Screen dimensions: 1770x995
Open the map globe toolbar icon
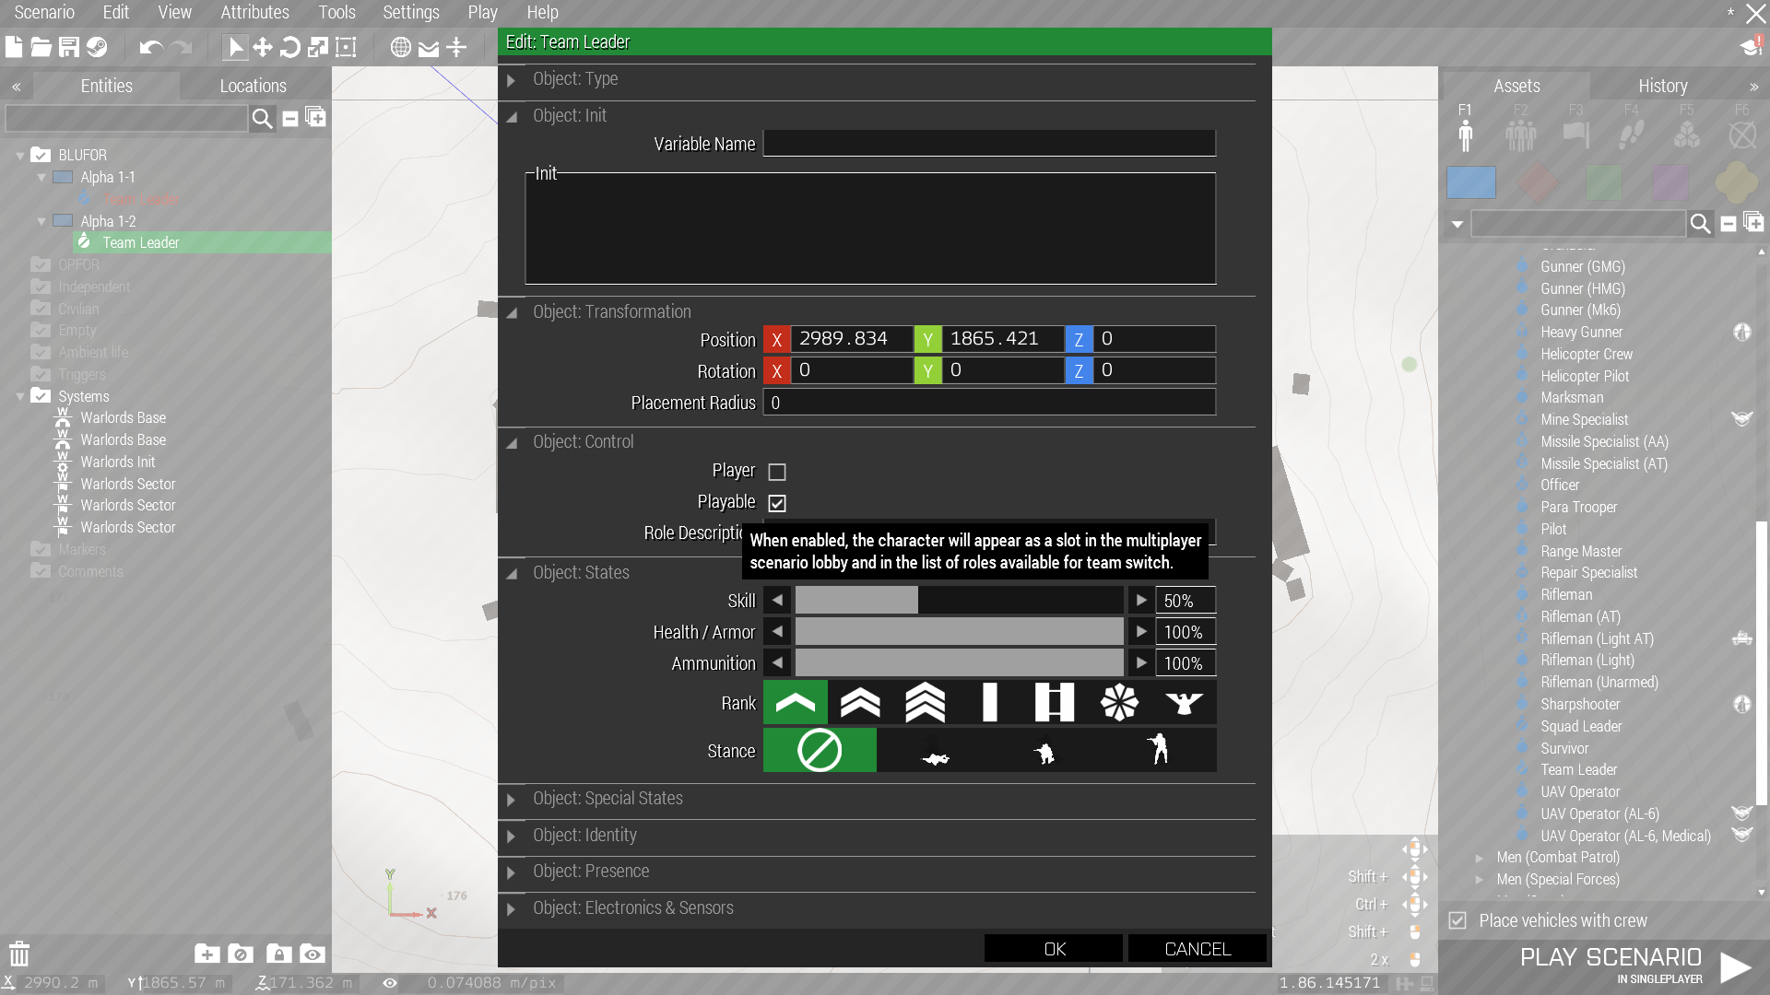(x=400, y=47)
